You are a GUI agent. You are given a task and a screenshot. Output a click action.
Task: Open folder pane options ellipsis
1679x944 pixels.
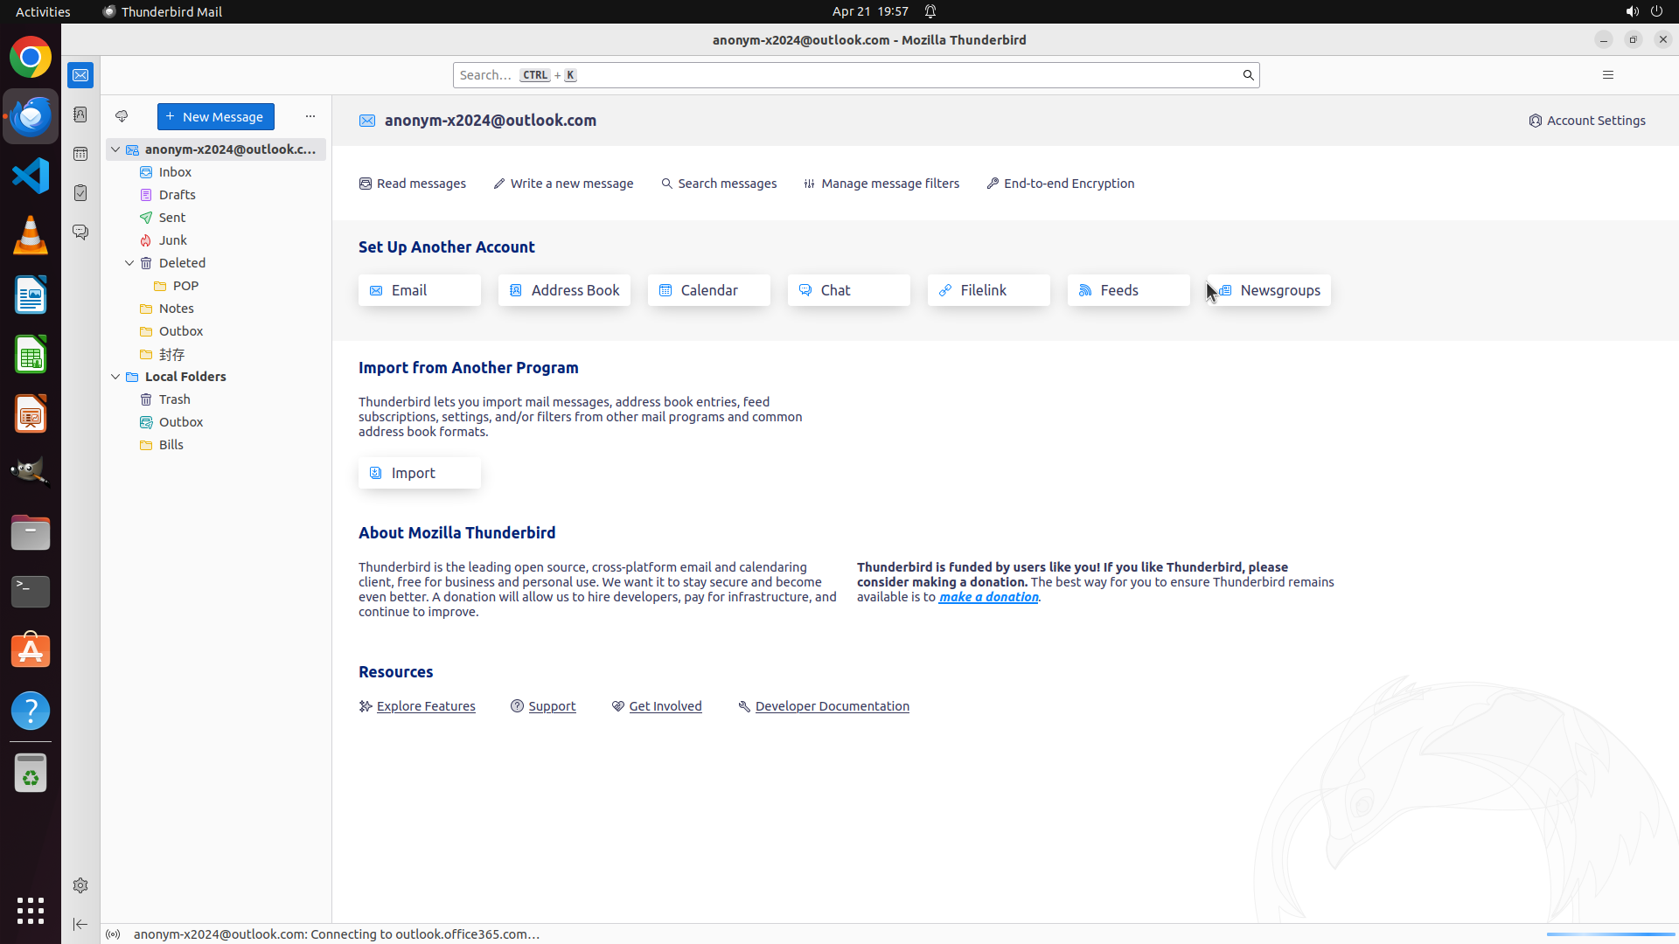(310, 116)
